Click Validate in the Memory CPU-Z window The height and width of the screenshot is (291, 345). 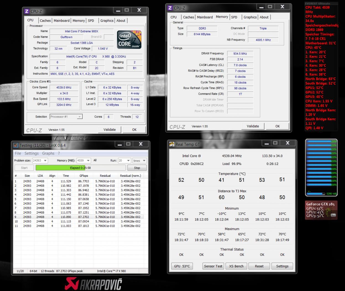pyautogui.click(x=253, y=126)
